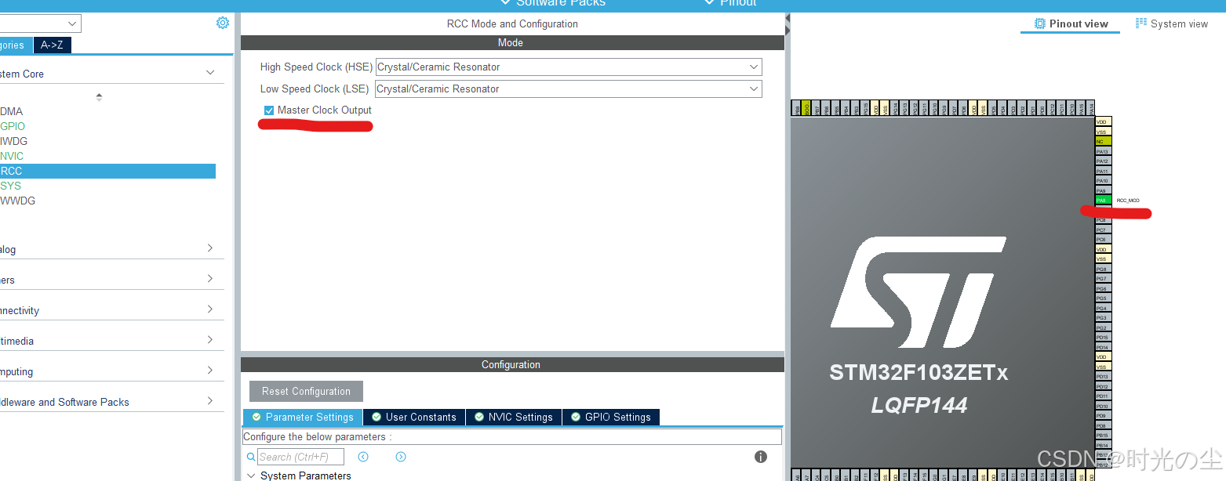The width and height of the screenshot is (1226, 481).
Task: Open the High Speed Clock HSE dropdown
Action: pos(751,67)
